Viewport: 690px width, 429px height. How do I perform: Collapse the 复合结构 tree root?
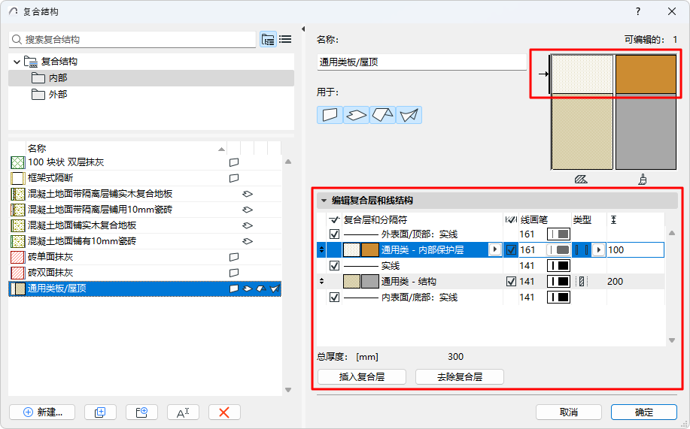click(x=17, y=62)
